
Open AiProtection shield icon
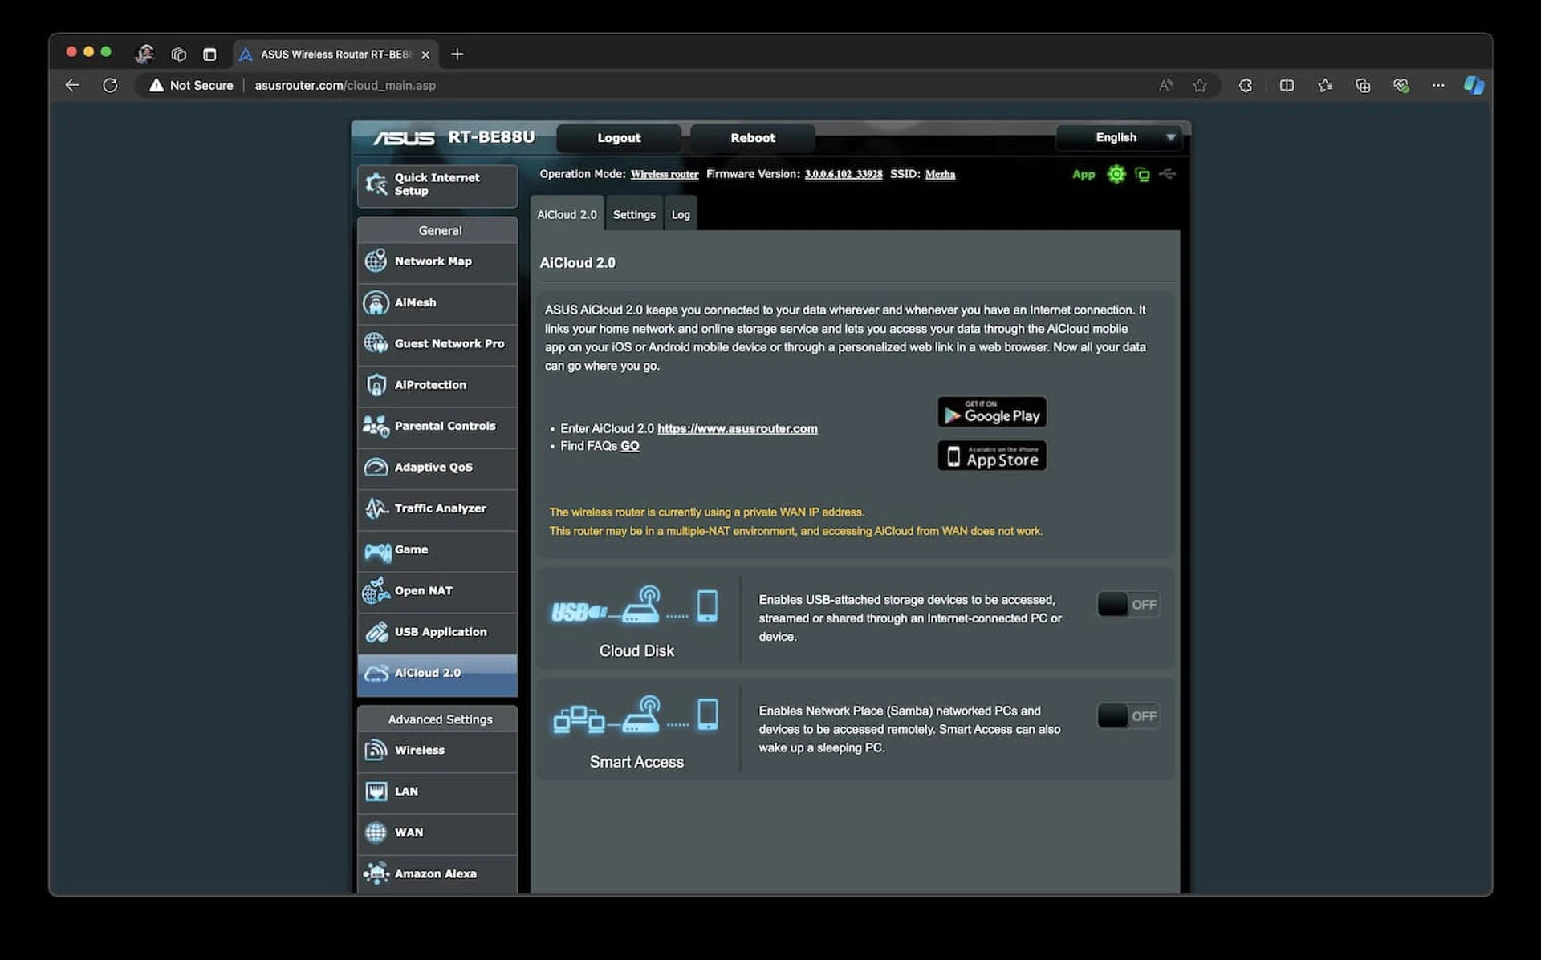point(376,385)
